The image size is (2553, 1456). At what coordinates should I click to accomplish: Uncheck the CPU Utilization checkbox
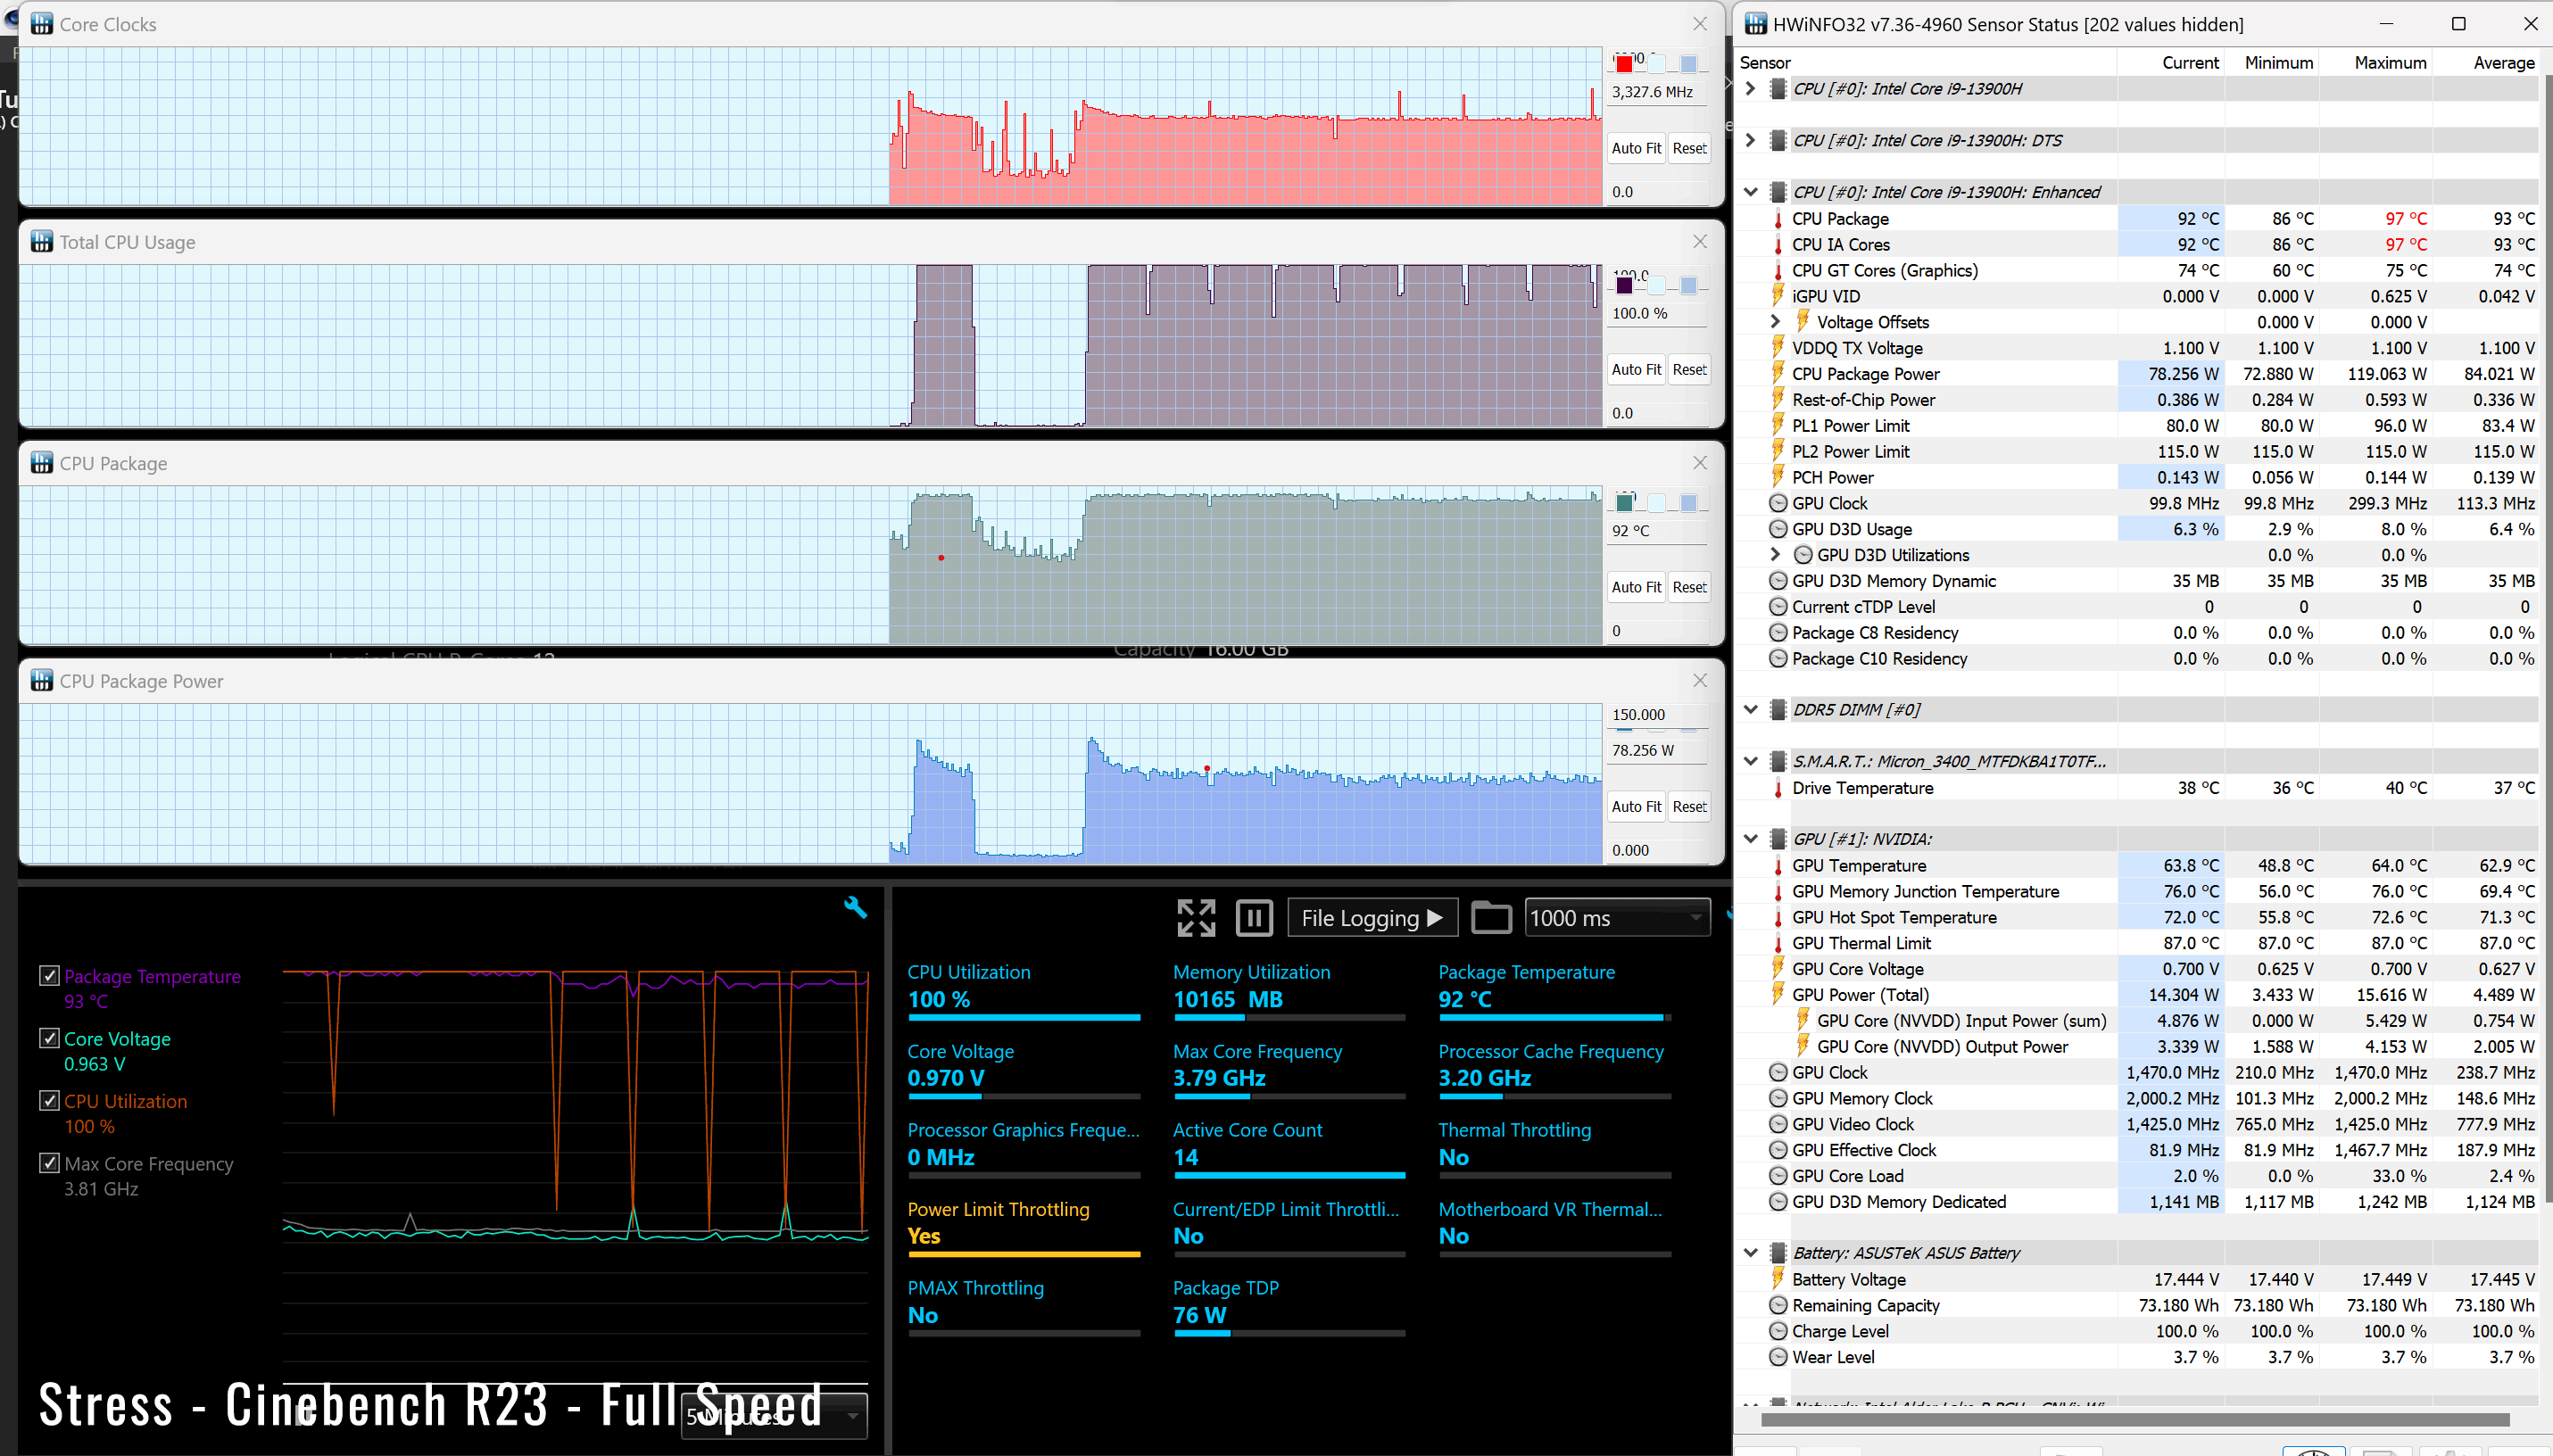(49, 1100)
